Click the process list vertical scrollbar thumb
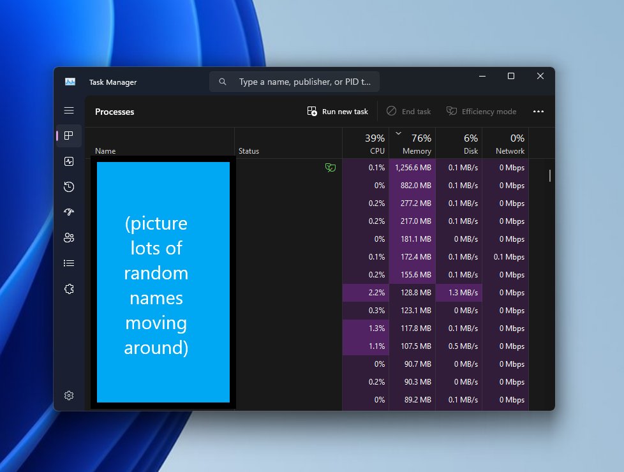Viewport: 624px width, 472px height. pos(550,175)
